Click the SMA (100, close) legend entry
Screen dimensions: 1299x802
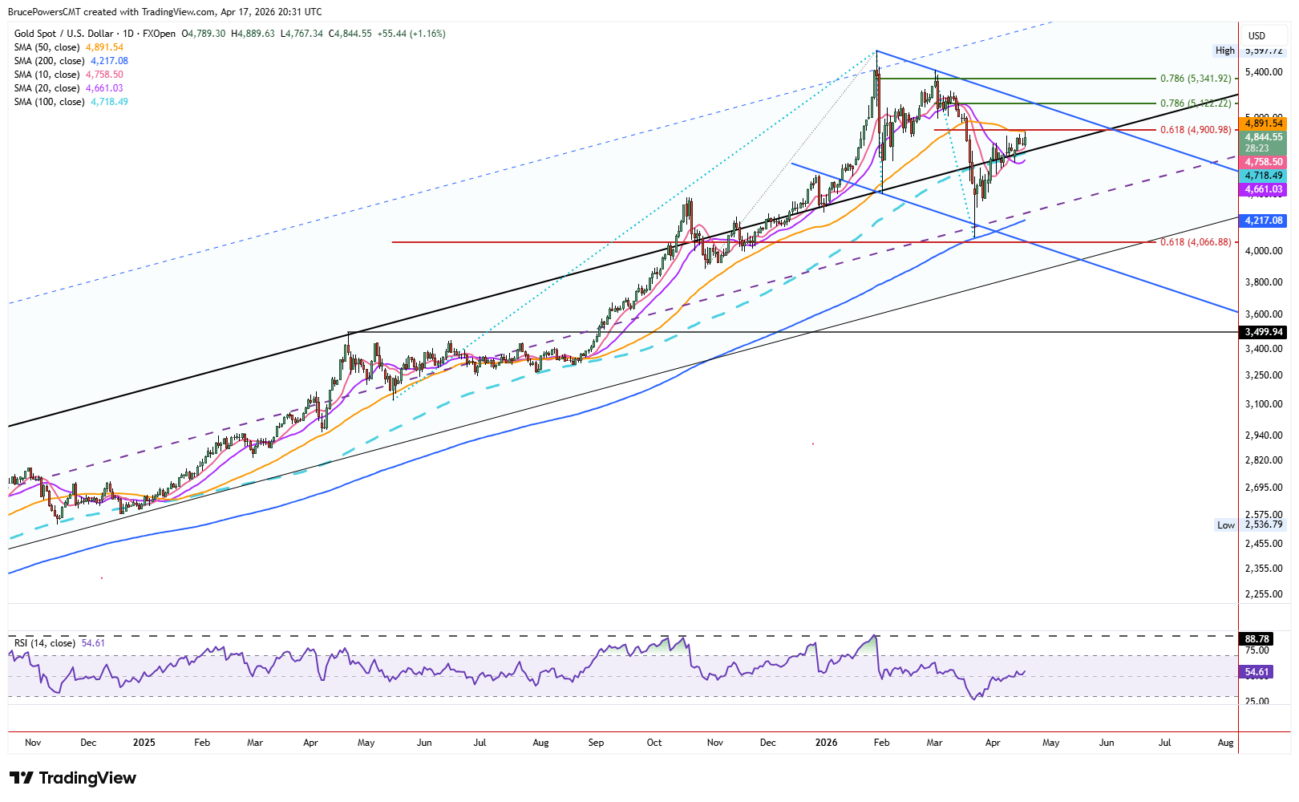click(71, 102)
